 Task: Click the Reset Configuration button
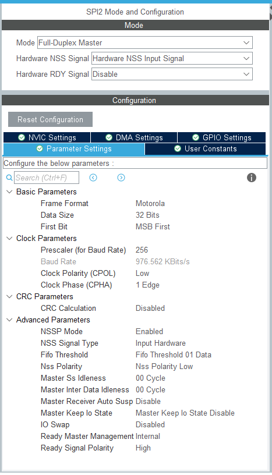50,119
